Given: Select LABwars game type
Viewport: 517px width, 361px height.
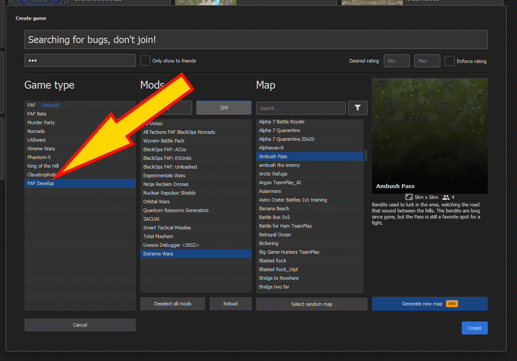Looking at the screenshot, I should pos(80,140).
